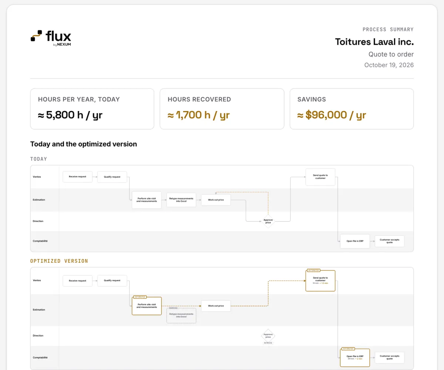The image size is (444, 370).
Task: Select 'Work out price' node in Optimized version
Action: pos(216,306)
